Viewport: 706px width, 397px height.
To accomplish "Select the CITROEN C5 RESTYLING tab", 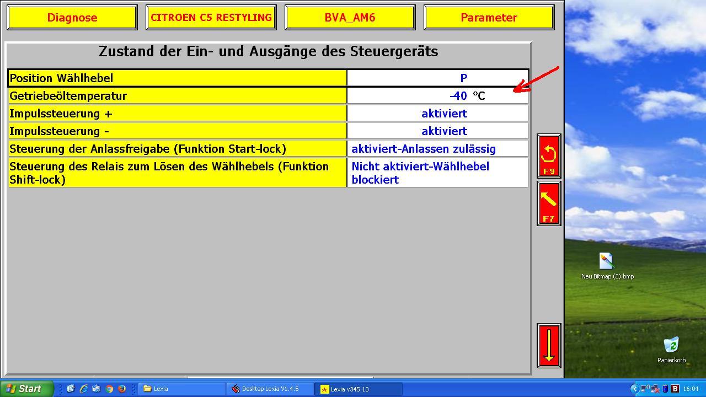I will point(211,18).
